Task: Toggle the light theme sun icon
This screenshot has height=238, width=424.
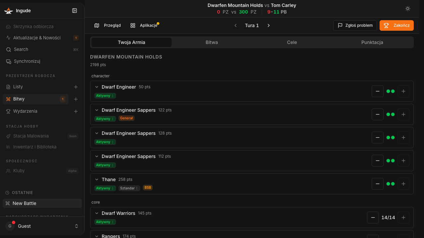Action: [408, 9]
